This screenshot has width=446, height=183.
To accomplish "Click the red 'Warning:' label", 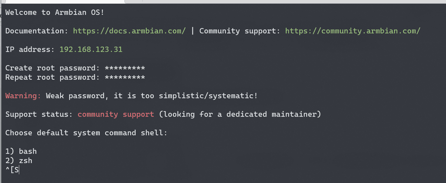I will coord(23,96).
